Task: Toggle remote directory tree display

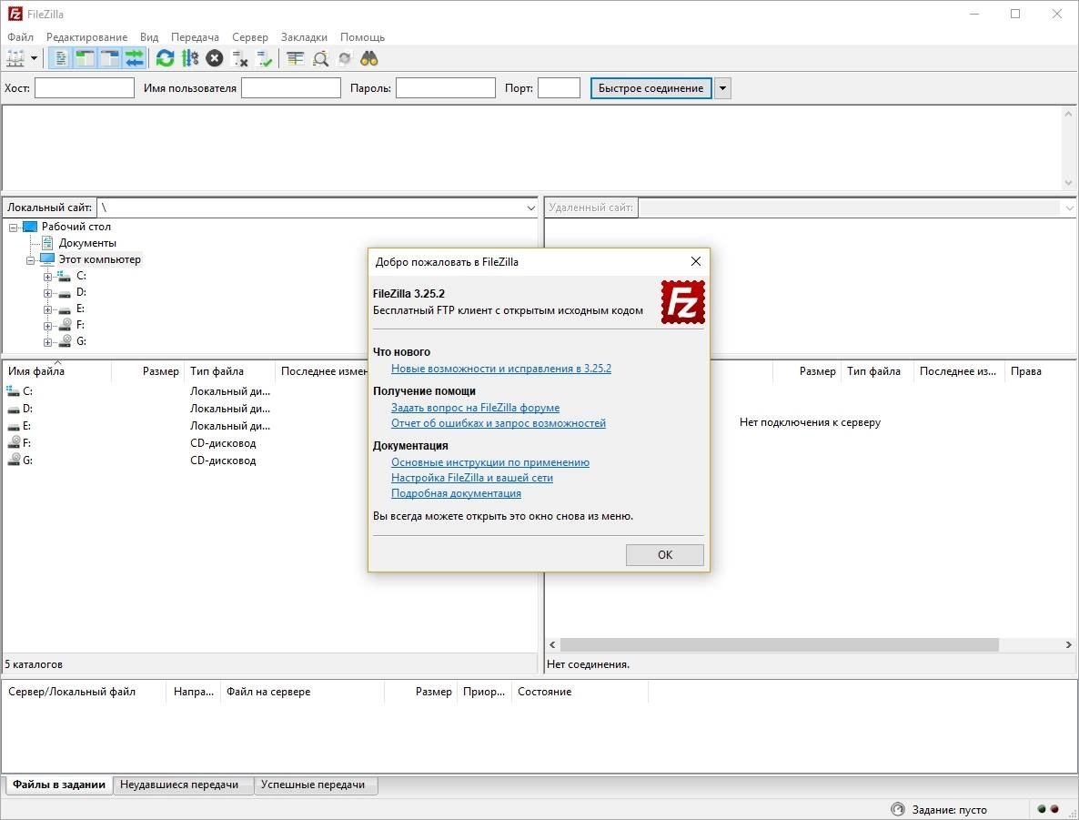Action: coord(110,58)
